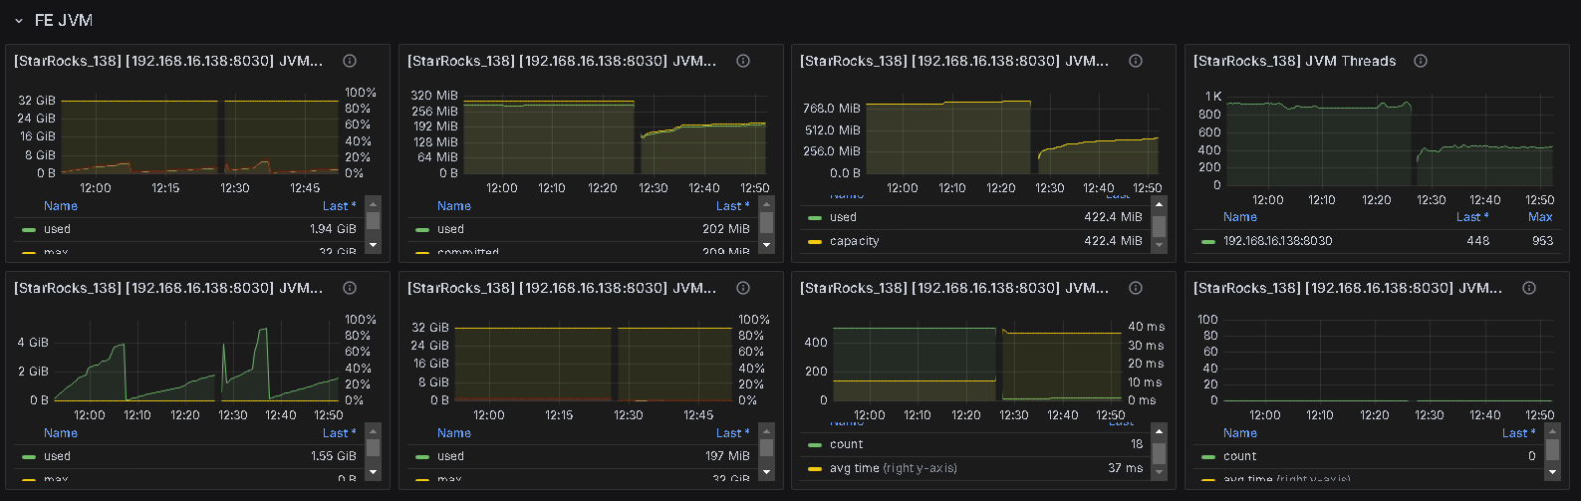This screenshot has height=501, width=1581.
Task: Click info icon on panel showing used 1.55 GiB
Action: pyautogui.click(x=350, y=288)
